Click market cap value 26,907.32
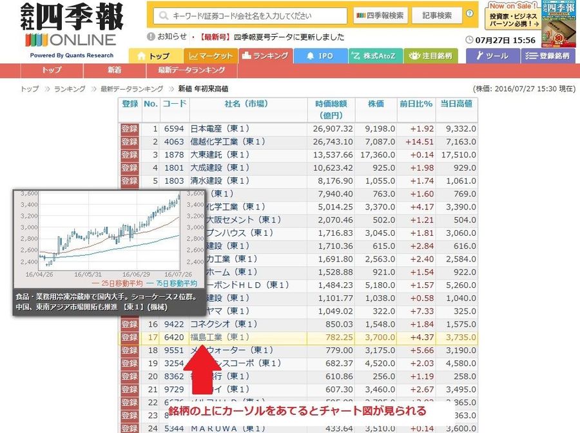The width and height of the screenshot is (580, 433). pos(333,129)
